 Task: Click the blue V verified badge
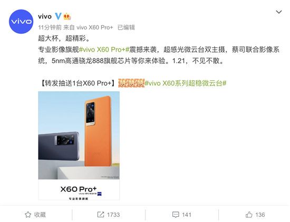coord(58,16)
